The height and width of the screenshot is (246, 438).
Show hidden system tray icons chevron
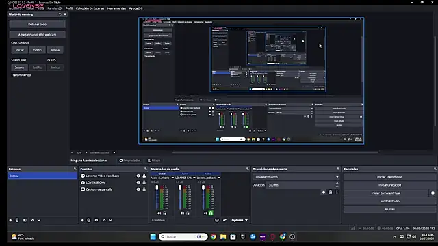click(394, 237)
